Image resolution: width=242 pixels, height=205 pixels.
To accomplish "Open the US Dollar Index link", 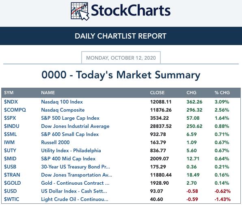I will pos(74,191).
